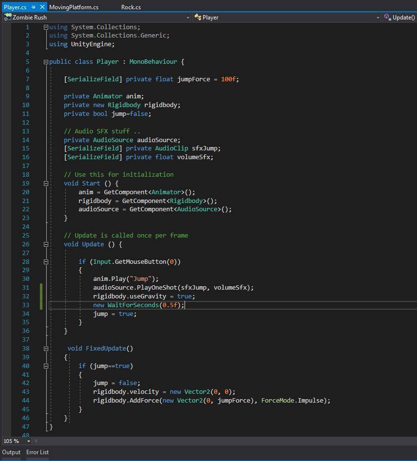The height and width of the screenshot is (461, 417).
Task: Open the Rock.cs tab
Action: click(131, 7)
